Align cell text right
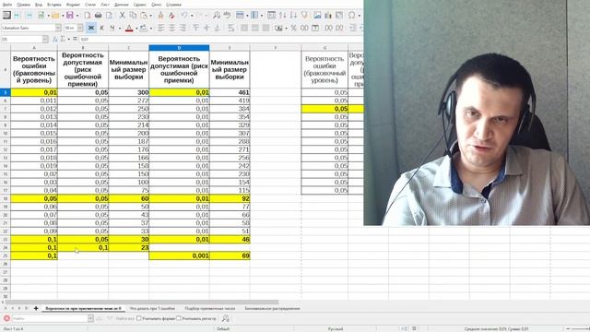Viewport: 590px width, 332px height. pos(183,28)
